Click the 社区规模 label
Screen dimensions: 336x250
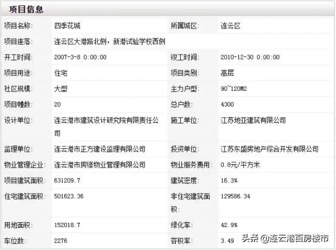coord(18,89)
